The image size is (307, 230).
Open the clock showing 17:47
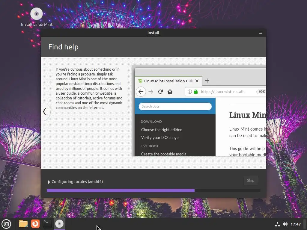click(x=296, y=224)
